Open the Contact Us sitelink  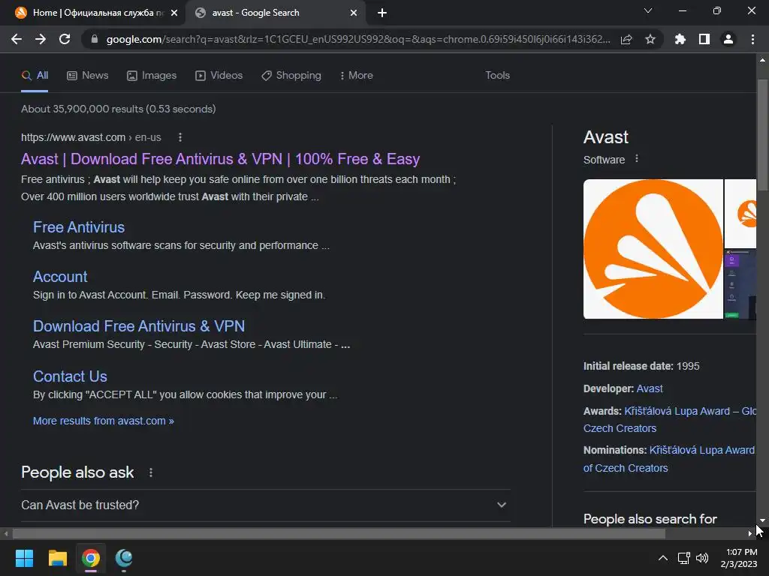70,376
